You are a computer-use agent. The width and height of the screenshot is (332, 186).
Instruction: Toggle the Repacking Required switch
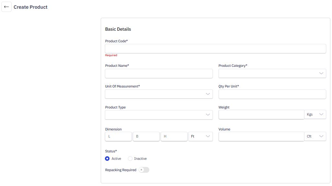144,170
